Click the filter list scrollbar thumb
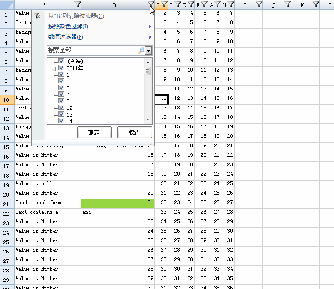The height and width of the screenshot is (289, 334). click(x=147, y=71)
